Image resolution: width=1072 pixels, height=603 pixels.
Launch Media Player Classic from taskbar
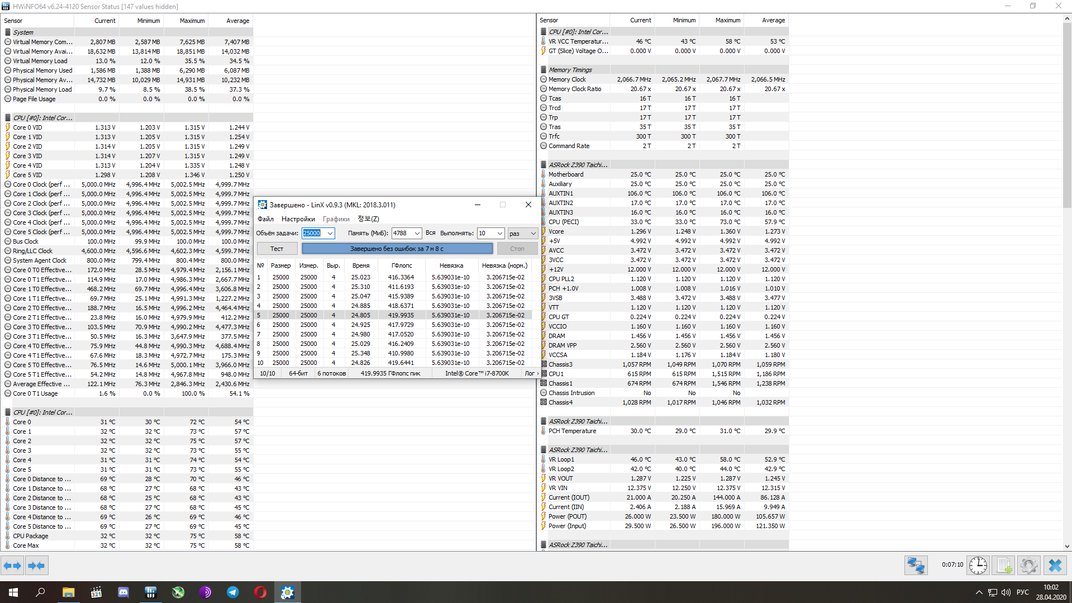click(96, 592)
